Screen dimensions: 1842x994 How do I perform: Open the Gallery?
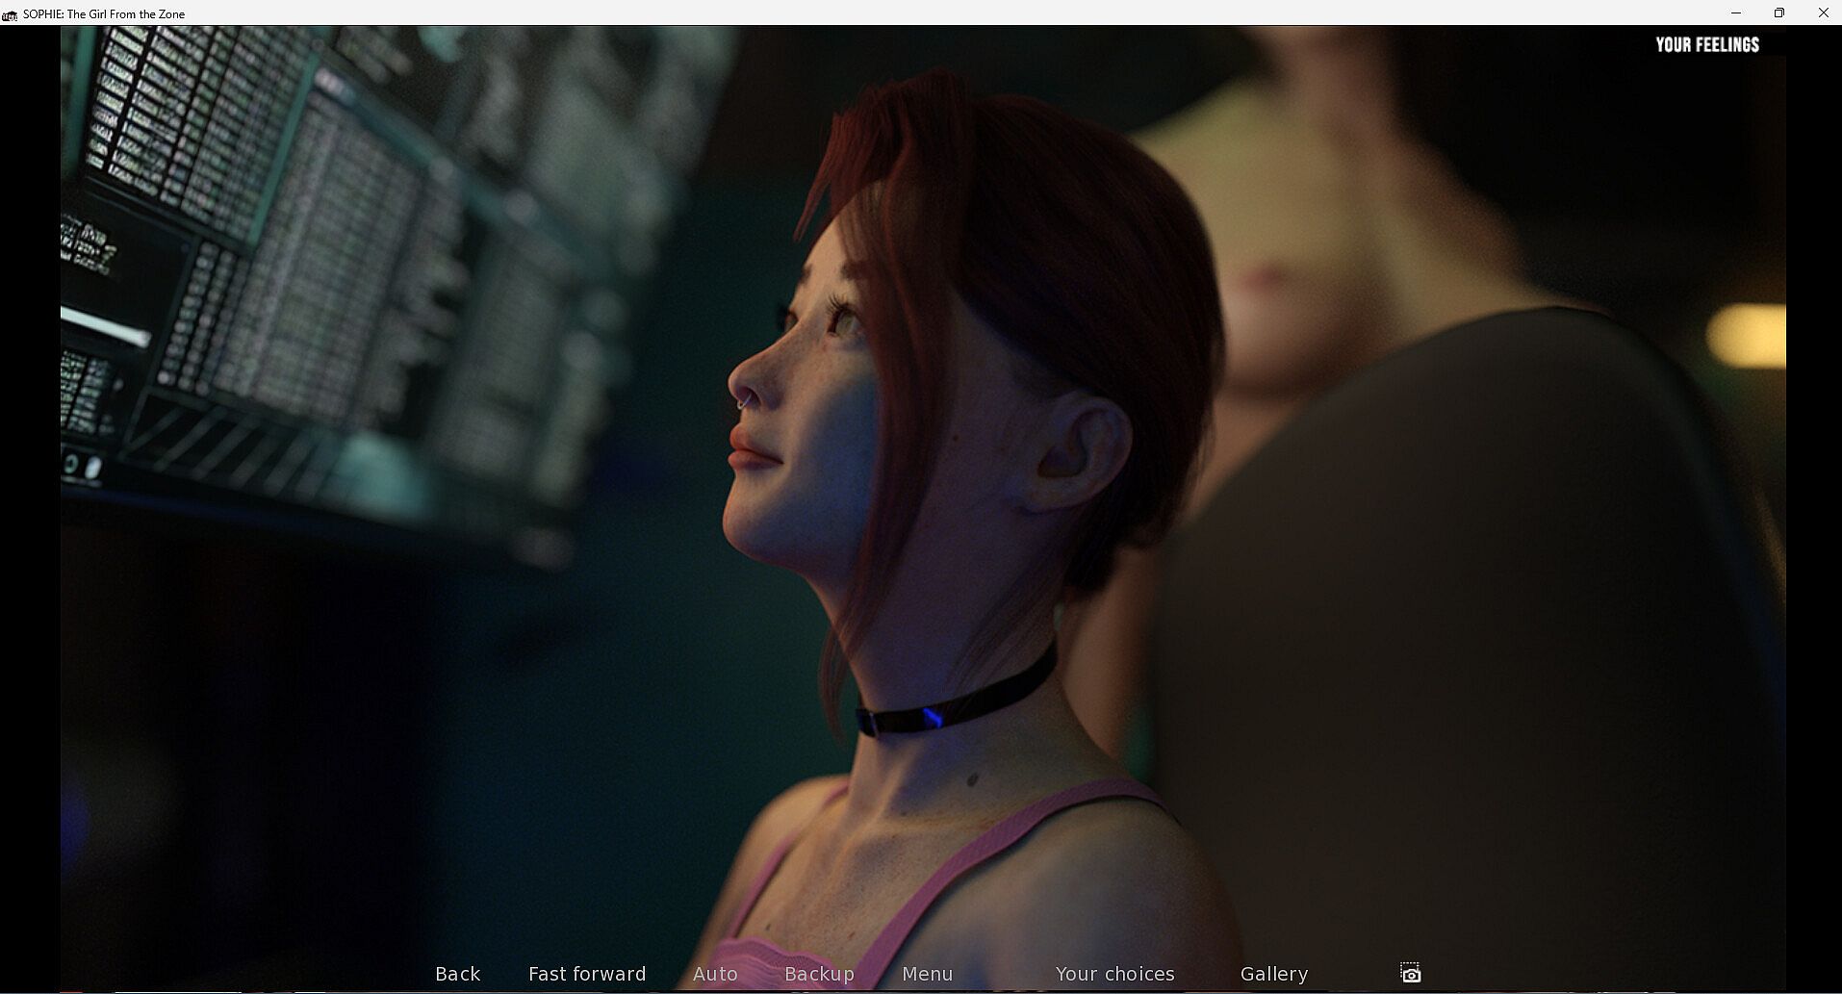click(1273, 974)
